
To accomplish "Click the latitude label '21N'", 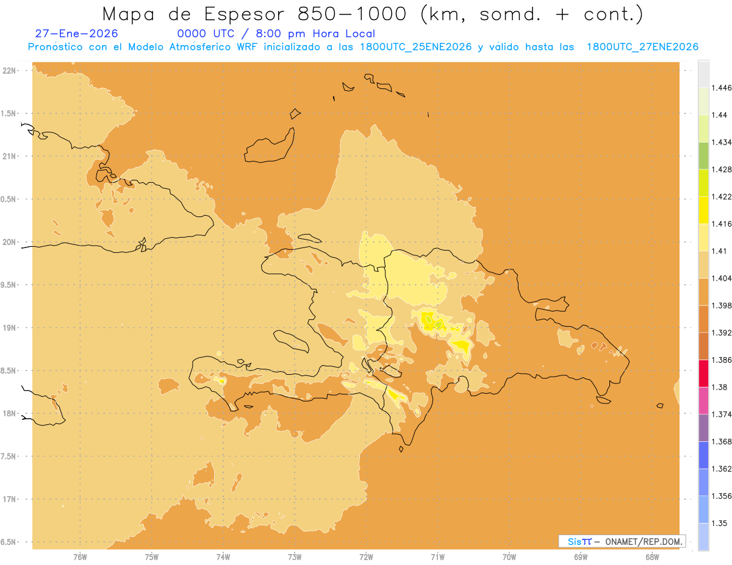I will pos(9,156).
